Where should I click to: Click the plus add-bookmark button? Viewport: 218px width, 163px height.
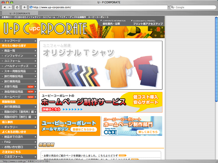[24, 7]
